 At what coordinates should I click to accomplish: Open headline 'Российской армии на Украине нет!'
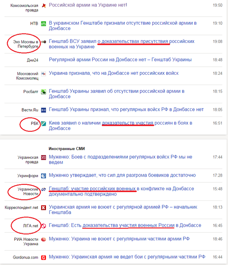coord(88,5)
